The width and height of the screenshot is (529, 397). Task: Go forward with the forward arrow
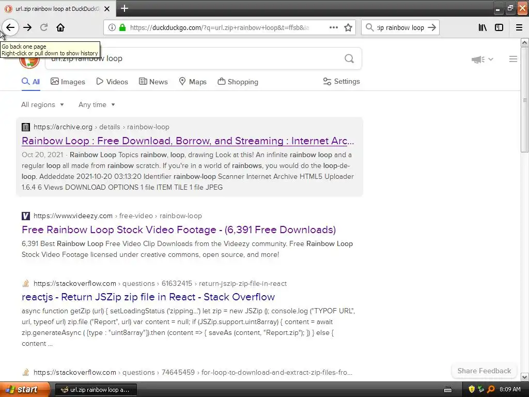[27, 27]
